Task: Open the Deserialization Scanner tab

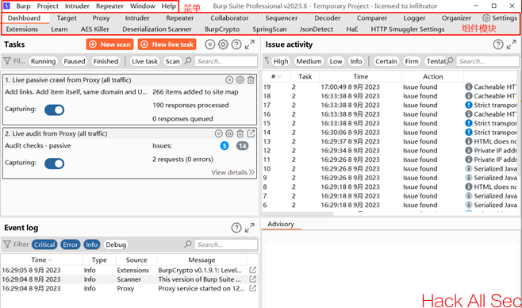Action: click(157, 29)
